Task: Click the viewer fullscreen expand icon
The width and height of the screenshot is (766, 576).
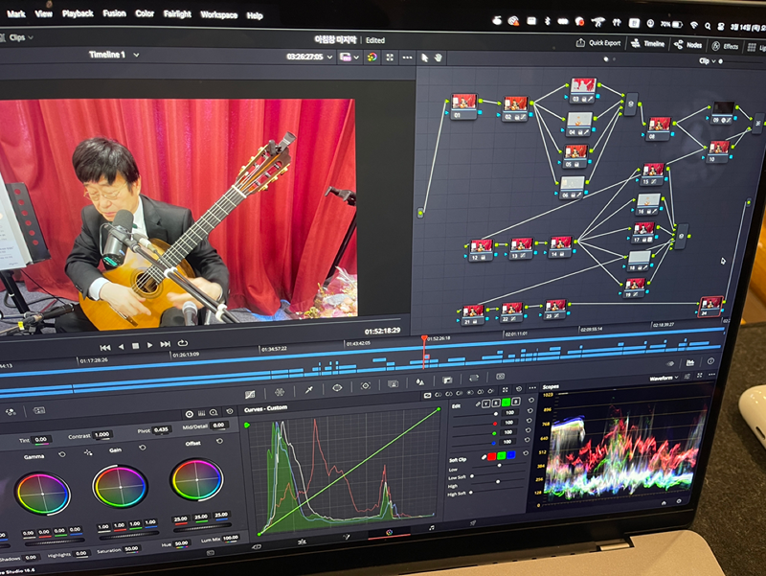Action: coord(390,58)
